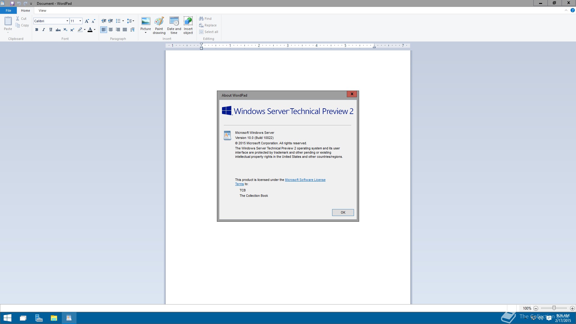This screenshot has height=324, width=576.
Task: Click Redo in quick access toolbar
Action: pyautogui.click(x=25, y=4)
